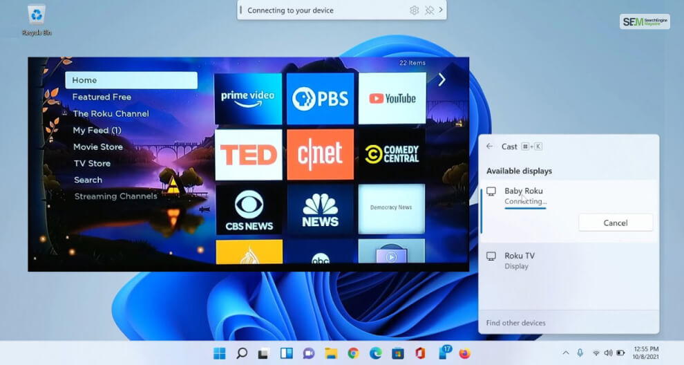Launch Microsoft Edge from taskbar
The width and height of the screenshot is (684, 365).
pyautogui.click(x=376, y=353)
